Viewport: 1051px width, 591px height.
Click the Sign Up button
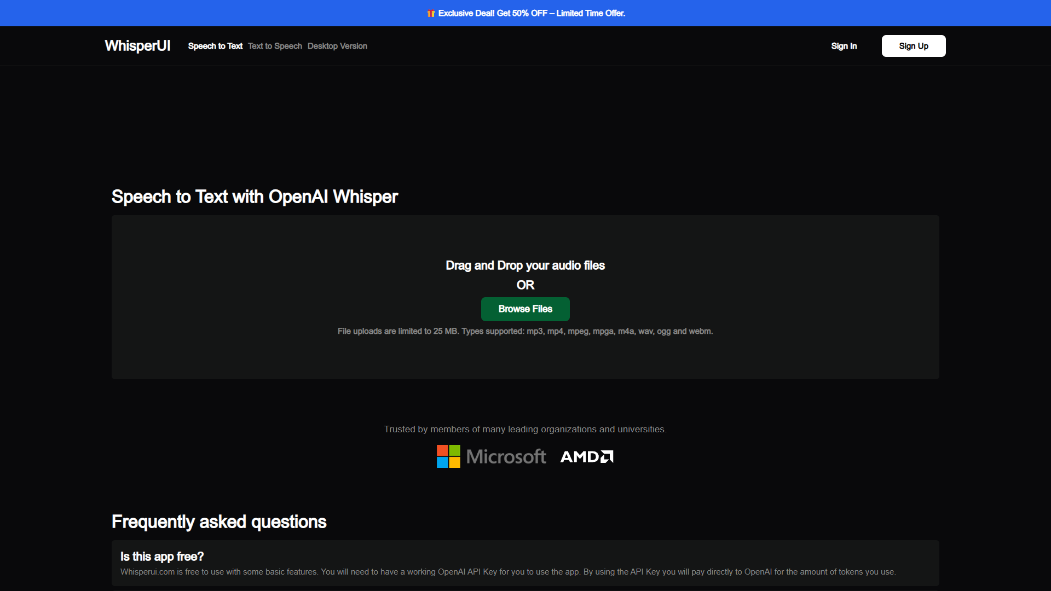(x=914, y=46)
